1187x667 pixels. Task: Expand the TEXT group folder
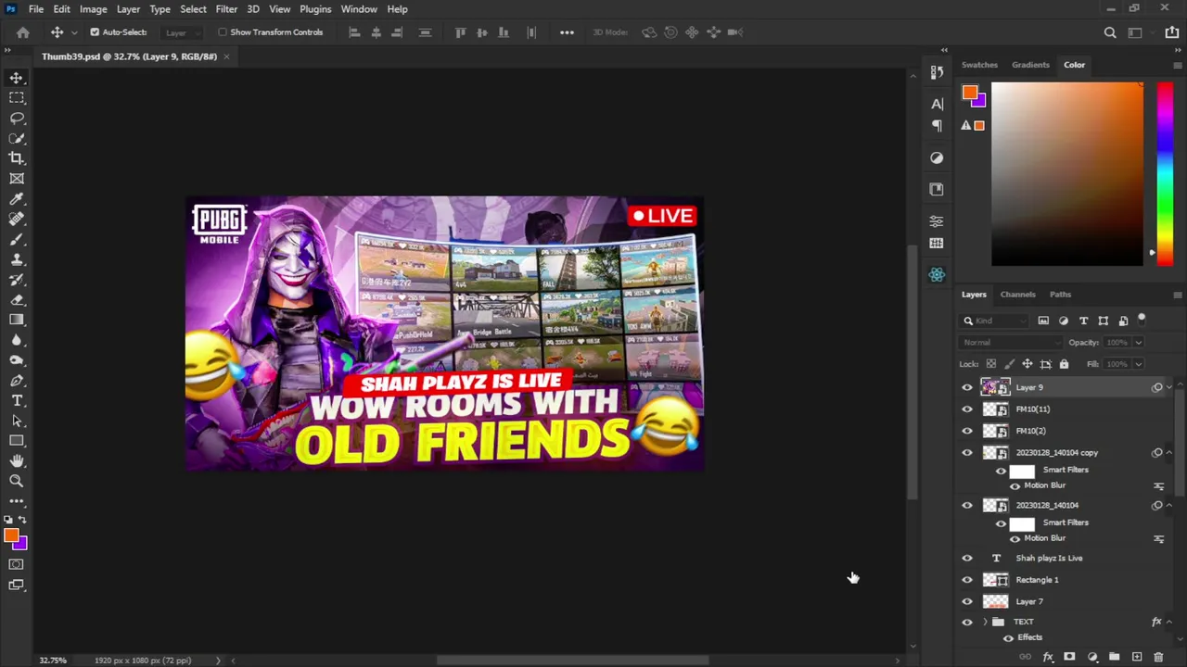point(985,622)
